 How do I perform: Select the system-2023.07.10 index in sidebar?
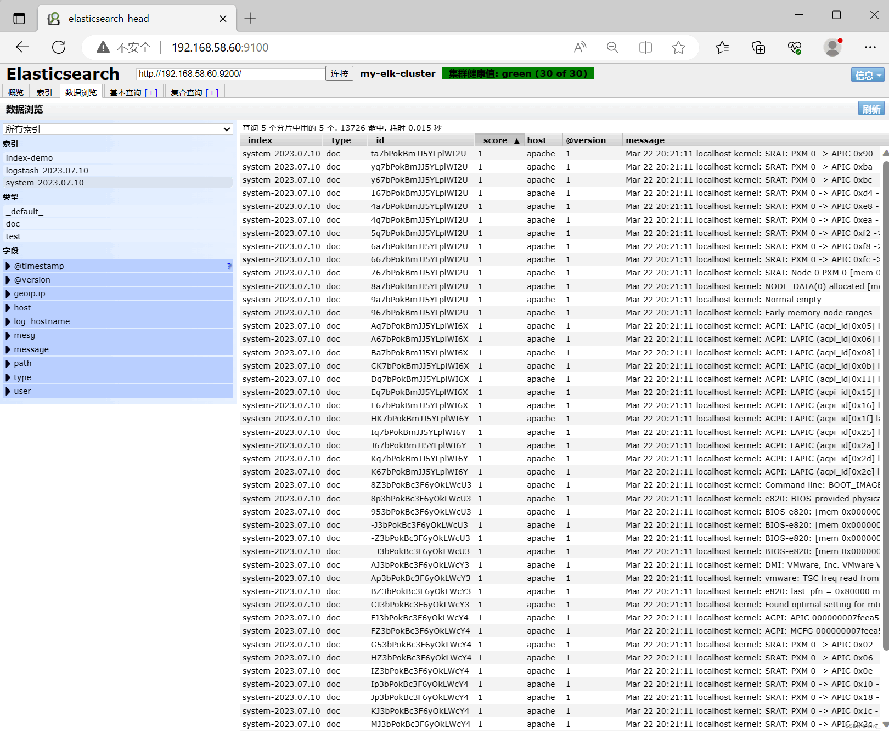(x=118, y=183)
